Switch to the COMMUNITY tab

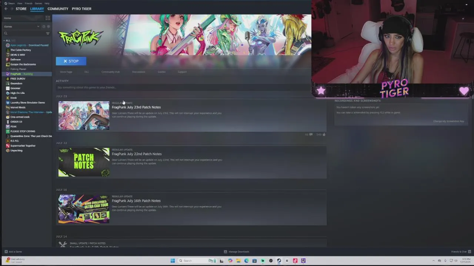coord(58,9)
